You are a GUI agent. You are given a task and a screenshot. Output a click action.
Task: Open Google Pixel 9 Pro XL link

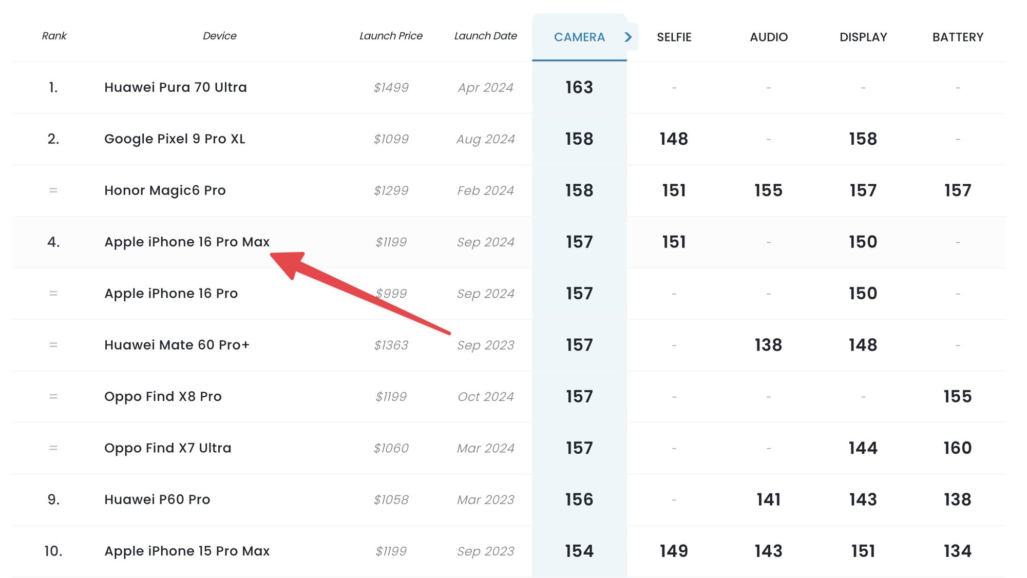point(175,139)
